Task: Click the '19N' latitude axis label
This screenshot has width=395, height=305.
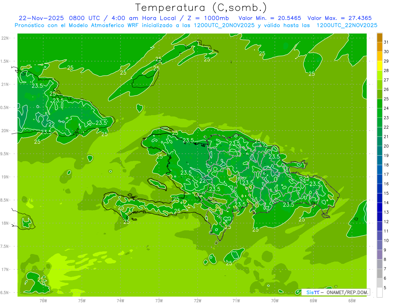Action: (x=5, y=177)
